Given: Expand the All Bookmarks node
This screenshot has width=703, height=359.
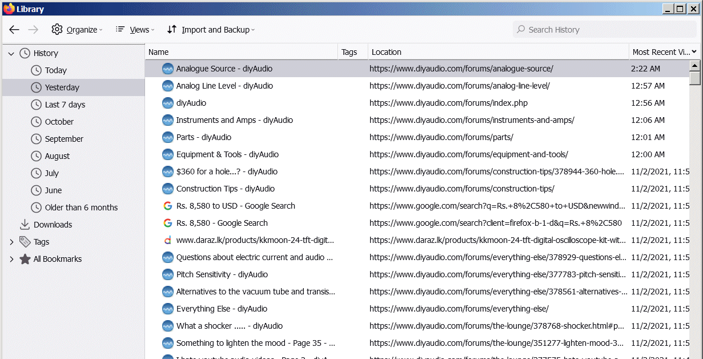Looking at the screenshot, I should [11, 259].
